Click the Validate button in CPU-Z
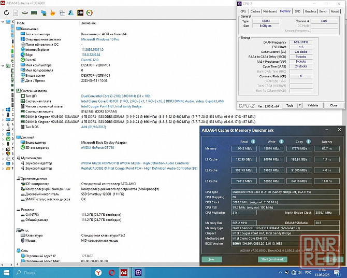Image resolution: width=347 pixels, height=278 pixels. pos(313,105)
